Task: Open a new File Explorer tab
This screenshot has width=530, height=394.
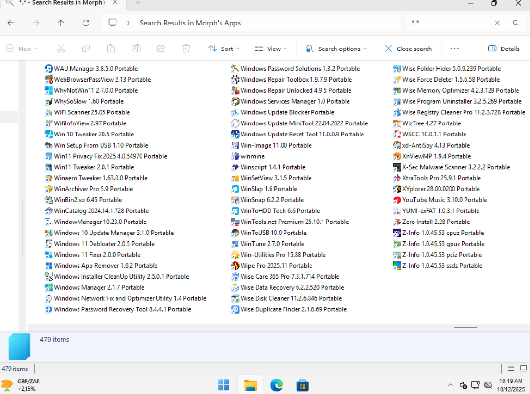Action: [138, 3]
